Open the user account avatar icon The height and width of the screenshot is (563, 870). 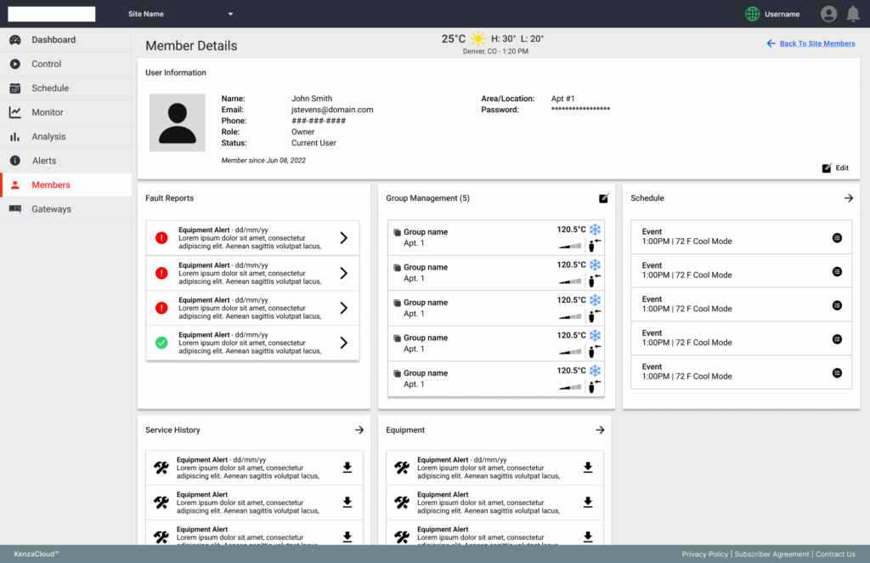[828, 14]
